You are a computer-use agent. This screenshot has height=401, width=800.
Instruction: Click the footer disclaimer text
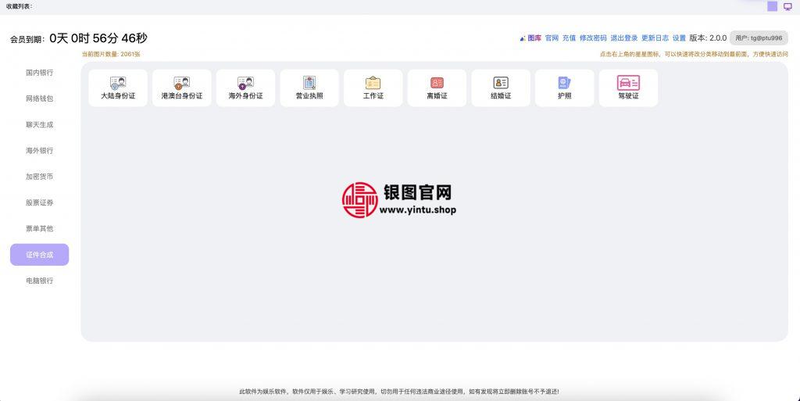point(399,392)
